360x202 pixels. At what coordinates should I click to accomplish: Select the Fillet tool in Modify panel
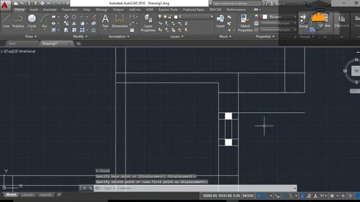point(82,24)
